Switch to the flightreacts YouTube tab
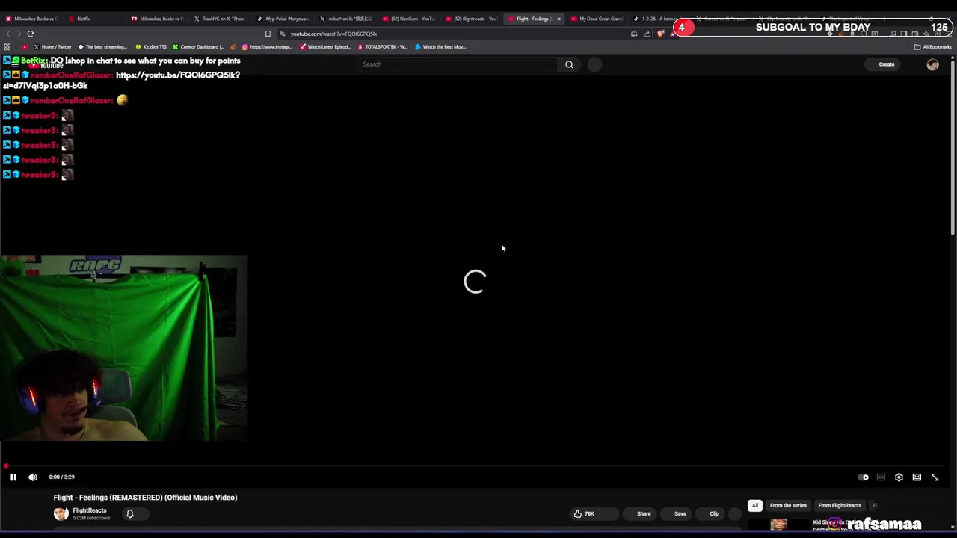Image resolution: width=957 pixels, height=538 pixels. 471,19
